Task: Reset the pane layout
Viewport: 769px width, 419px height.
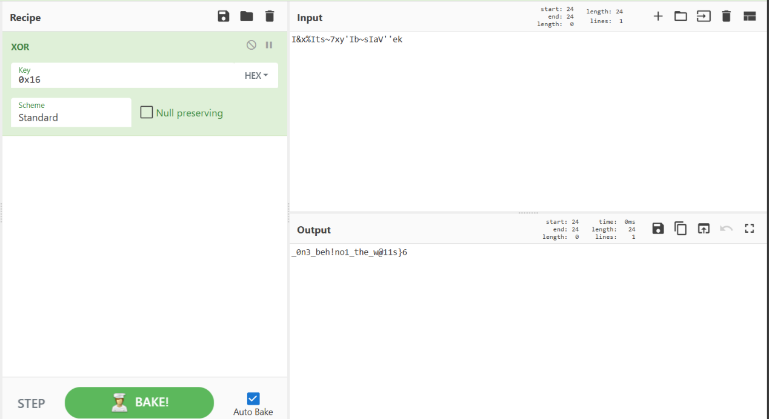Action: tap(750, 16)
